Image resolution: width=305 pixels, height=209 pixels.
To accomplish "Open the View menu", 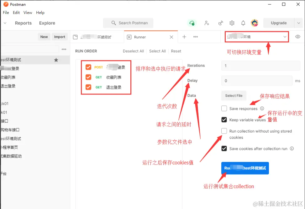I will coord(28,13).
